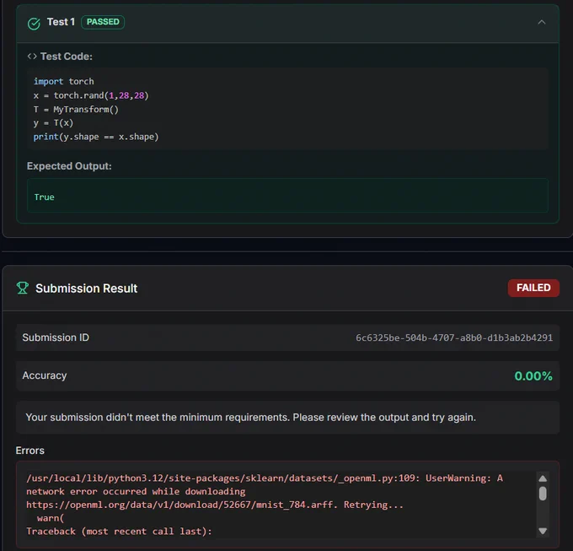Click the 'import torch' code line

click(x=63, y=81)
